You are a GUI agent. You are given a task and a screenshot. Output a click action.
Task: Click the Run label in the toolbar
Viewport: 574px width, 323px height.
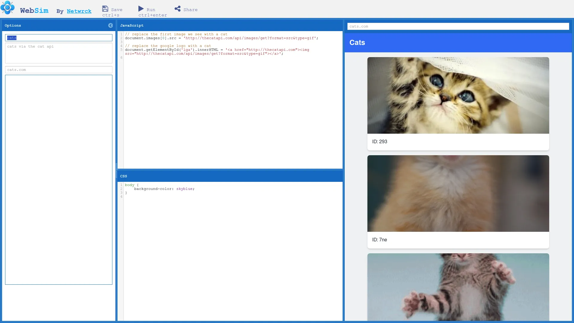click(151, 10)
